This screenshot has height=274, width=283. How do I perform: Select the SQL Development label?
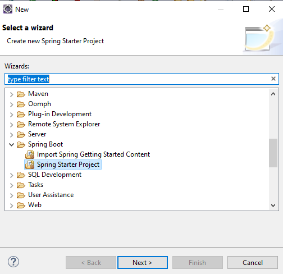54,175
